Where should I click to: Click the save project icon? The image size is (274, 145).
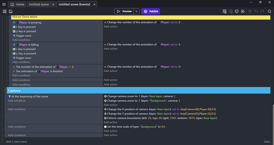click(x=10, y=11)
